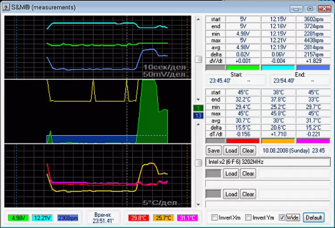335x228 pixels.
Task: Click the blue fan rpm color swatch
Action: [x=313, y=68]
